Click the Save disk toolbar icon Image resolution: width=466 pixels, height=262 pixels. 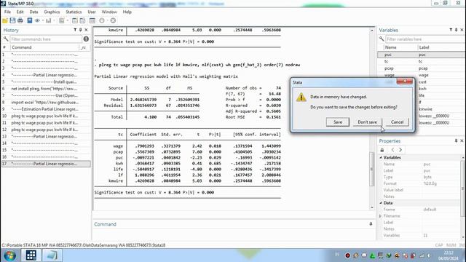12,20
